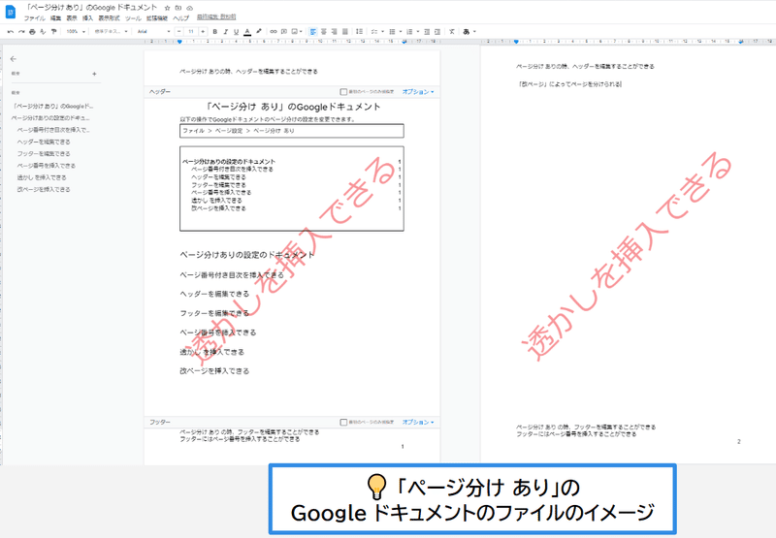Image resolution: width=776 pixels, height=538 pixels.
Task: Open line and paragraph spacing
Action: (x=359, y=32)
